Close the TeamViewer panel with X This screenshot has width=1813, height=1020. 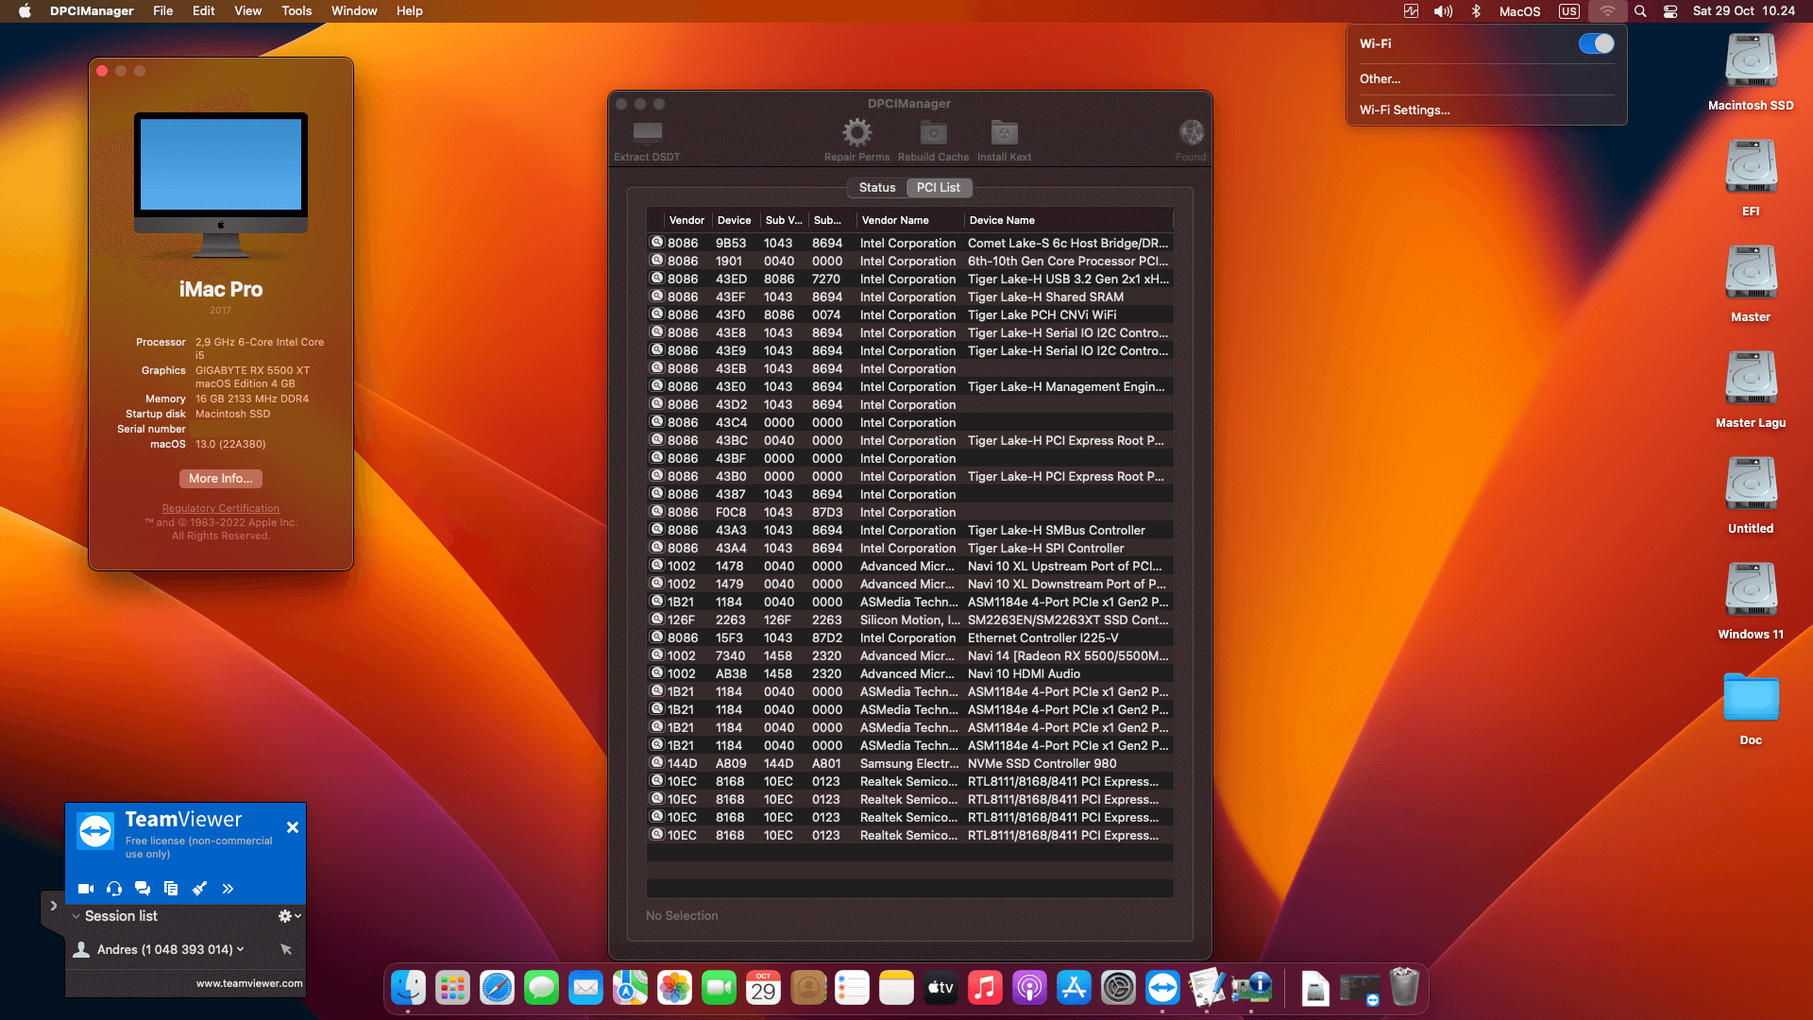point(293,827)
